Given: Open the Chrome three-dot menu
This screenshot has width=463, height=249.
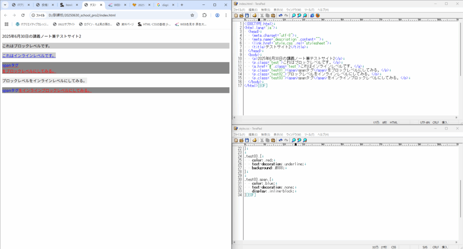Looking at the screenshot, I should click(226, 15).
